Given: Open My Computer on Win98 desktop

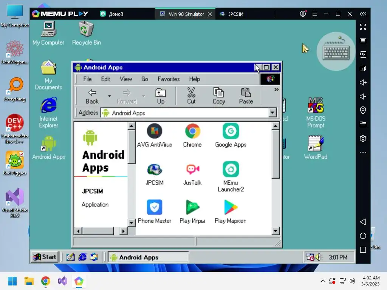Looking at the screenshot, I should pyautogui.click(x=48, y=34).
